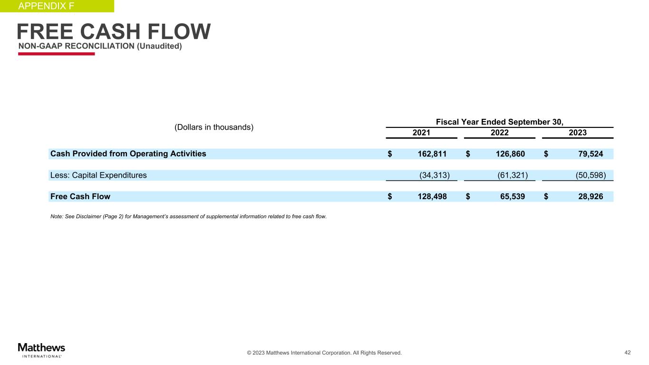The width and height of the screenshot is (649, 365).
Task: Select the Free Cash Flow row label
Action: tap(80, 196)
